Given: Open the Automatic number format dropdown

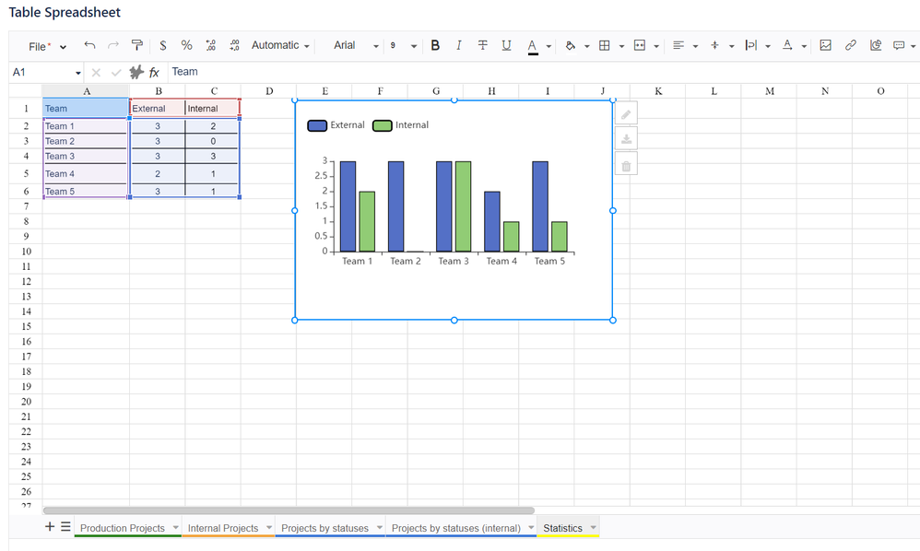Looking at the screenshot, I should click(x=280, y=45).
